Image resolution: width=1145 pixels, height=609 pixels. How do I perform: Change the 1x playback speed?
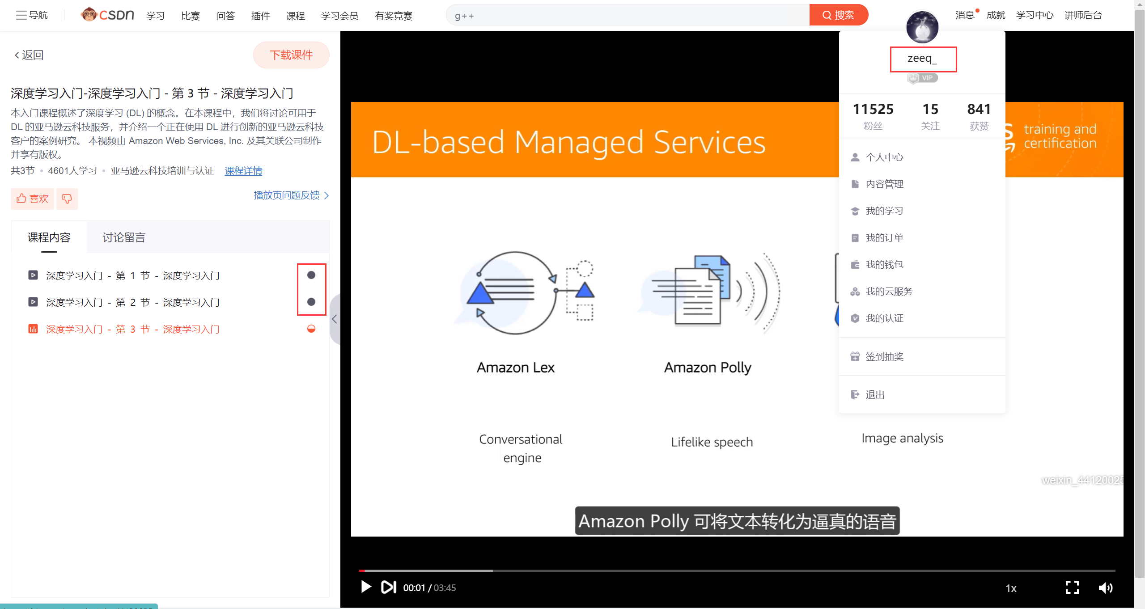coord(1011,588)
